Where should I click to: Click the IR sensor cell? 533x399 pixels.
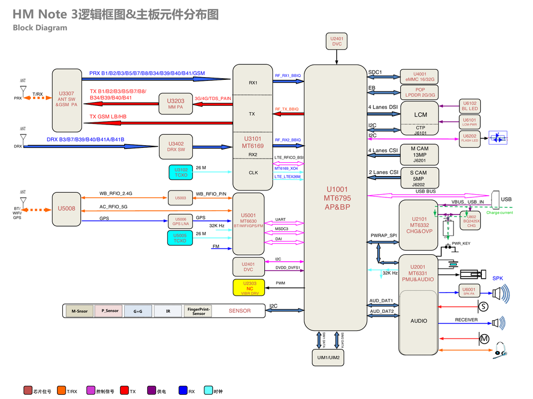point(168,311)
